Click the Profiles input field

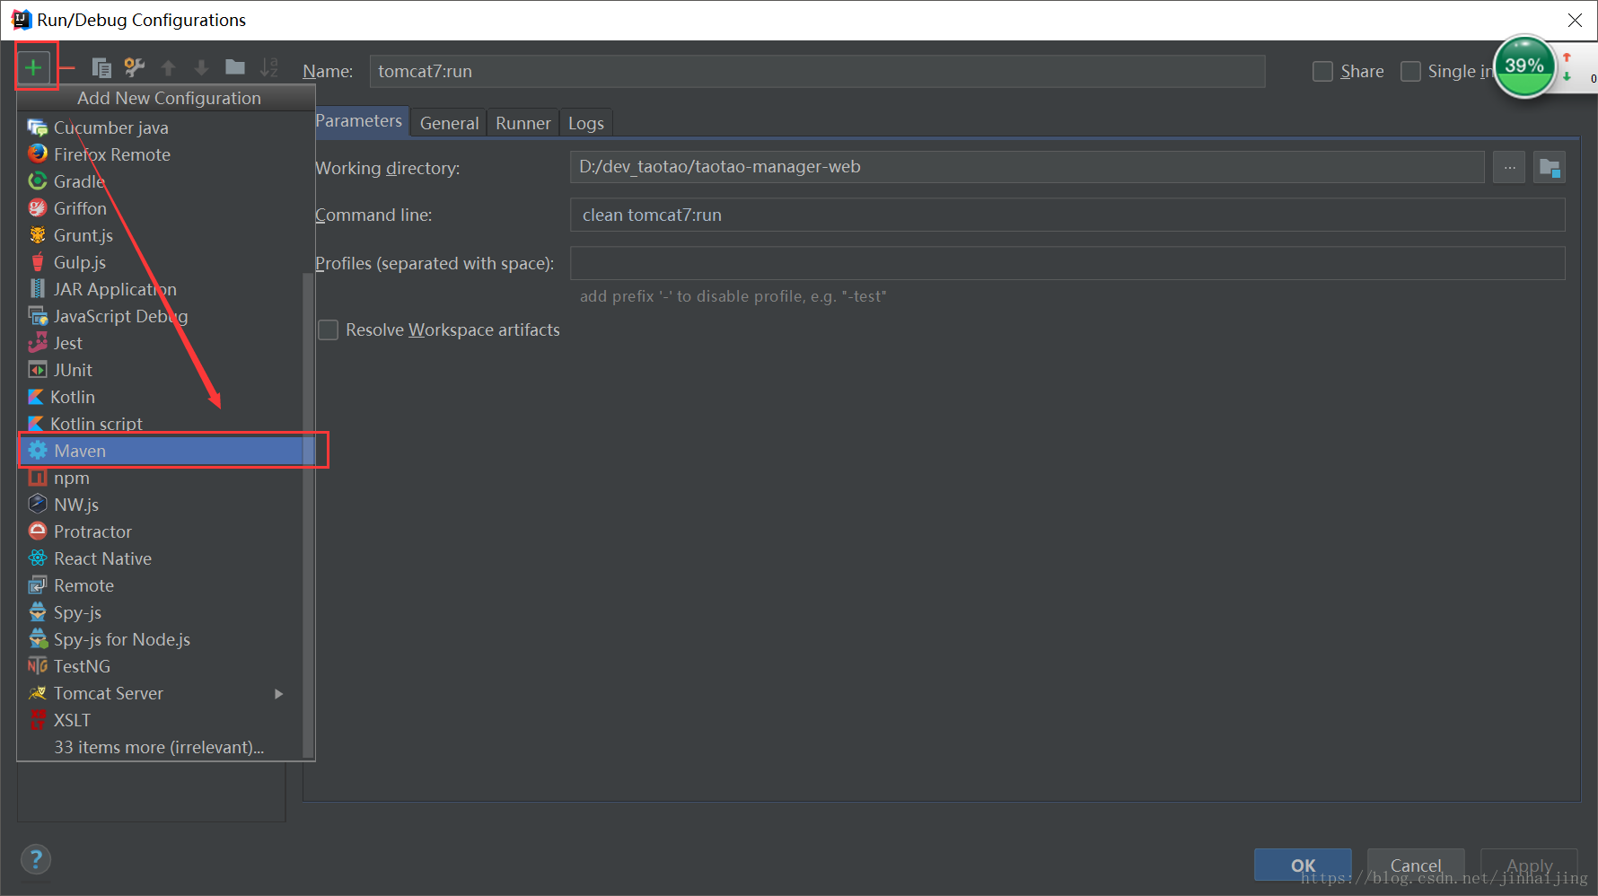[x=1067, y=263]
